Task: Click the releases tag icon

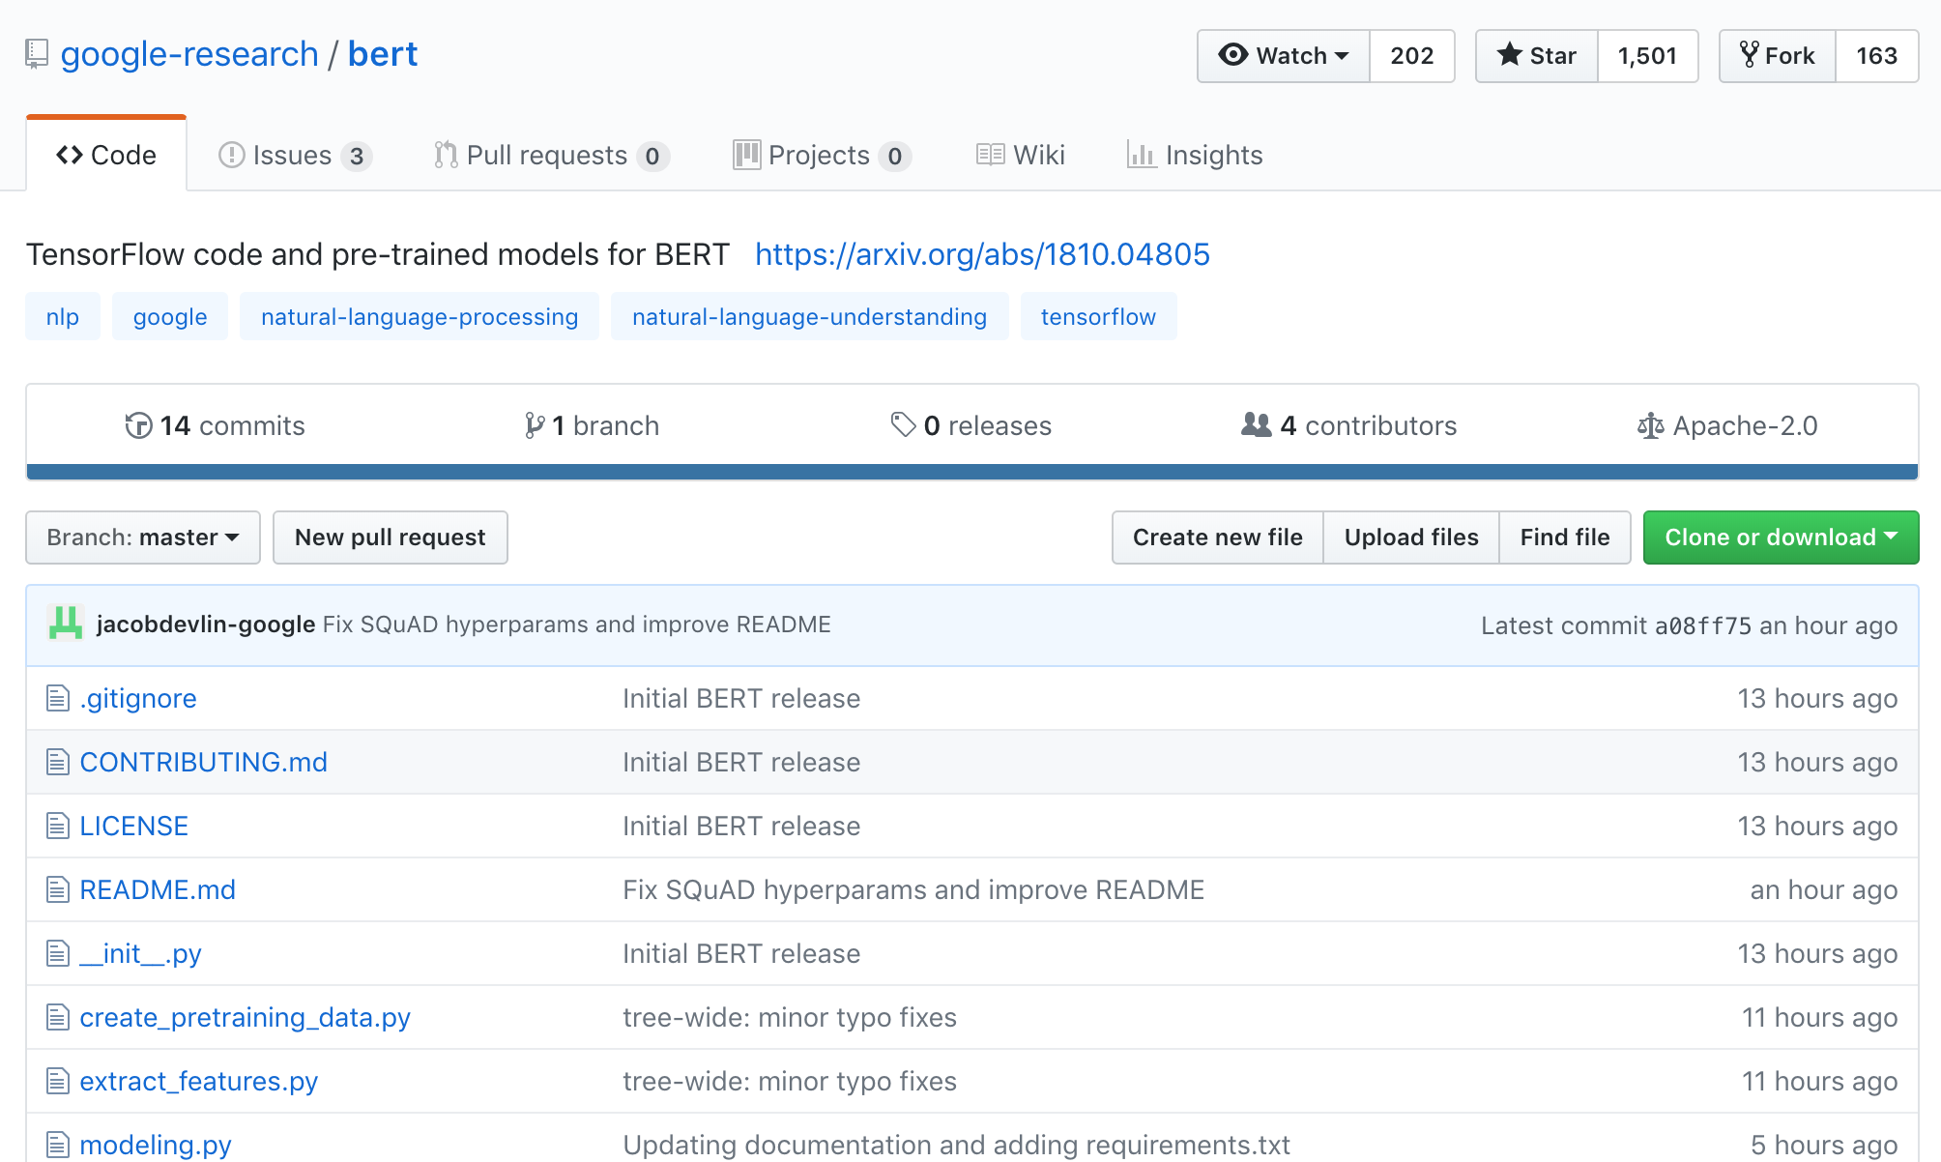Action: (903, 425)
